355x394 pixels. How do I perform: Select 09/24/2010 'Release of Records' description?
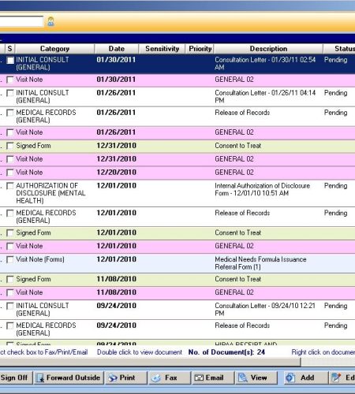point(242,325)
